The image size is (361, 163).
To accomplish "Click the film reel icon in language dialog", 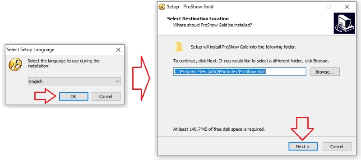I will [x=15, y=64].
